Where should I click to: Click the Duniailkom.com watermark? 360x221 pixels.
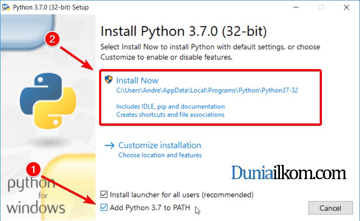(x=289, y=173)
